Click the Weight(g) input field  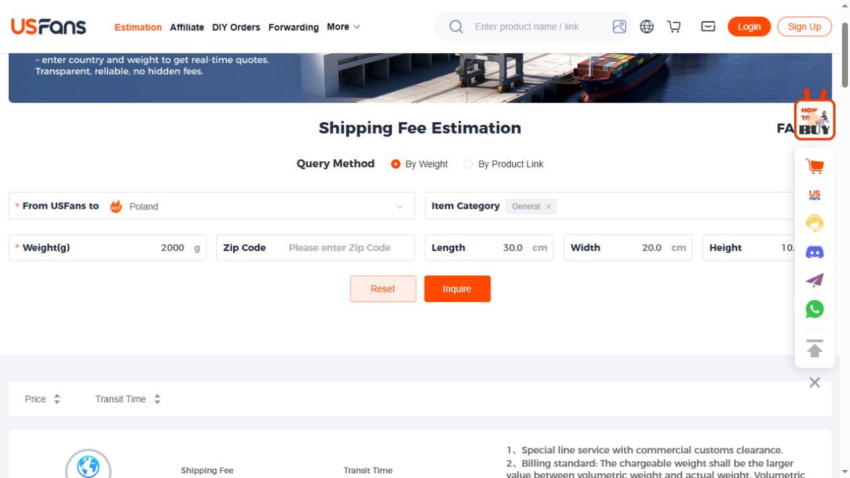[108, 248]
